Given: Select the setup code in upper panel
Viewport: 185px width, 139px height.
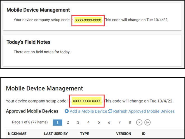Looking at the screenshot, I should click(88, 20).
